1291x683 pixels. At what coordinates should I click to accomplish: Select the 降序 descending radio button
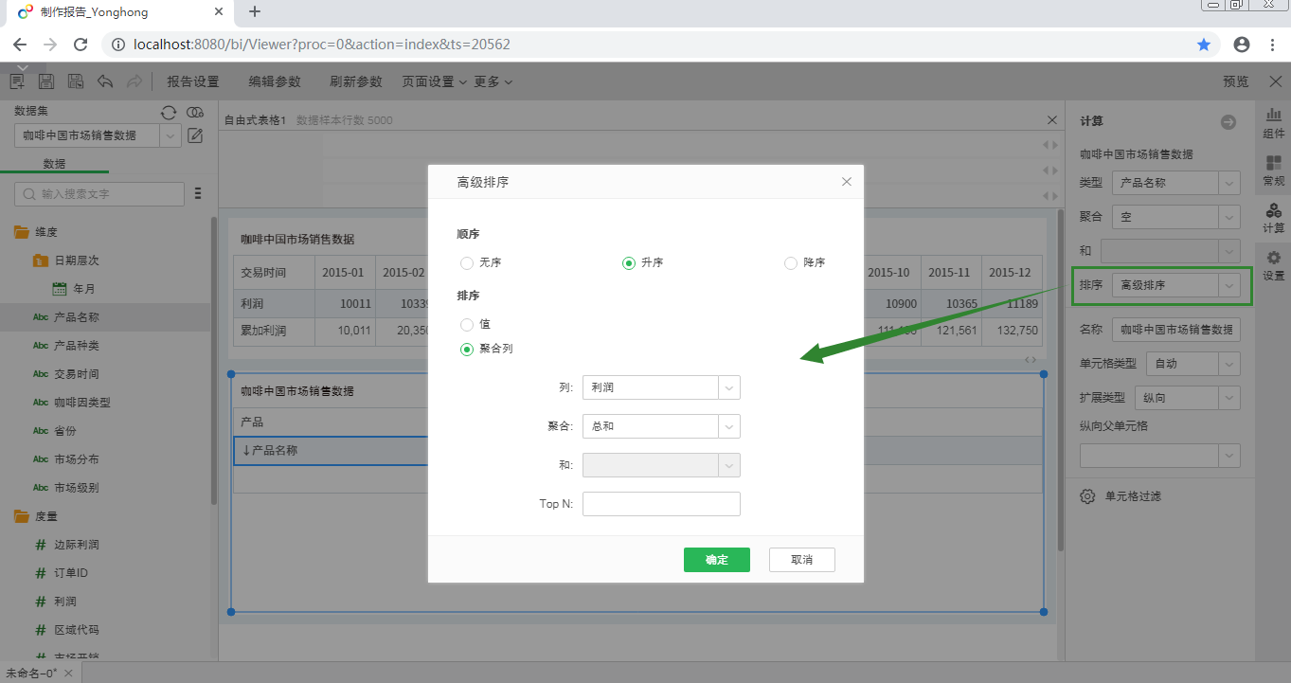coord(791,263)
